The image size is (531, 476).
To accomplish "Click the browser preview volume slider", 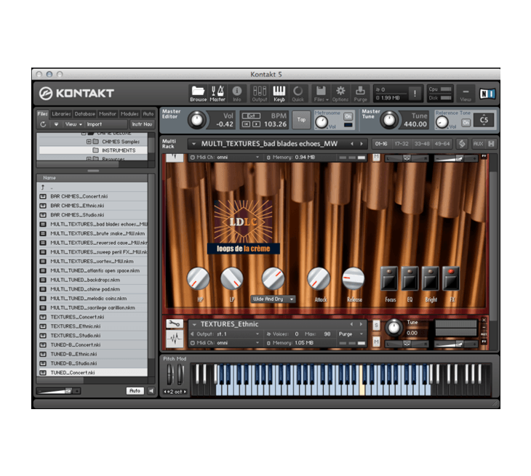I will [x=58, y=391].
